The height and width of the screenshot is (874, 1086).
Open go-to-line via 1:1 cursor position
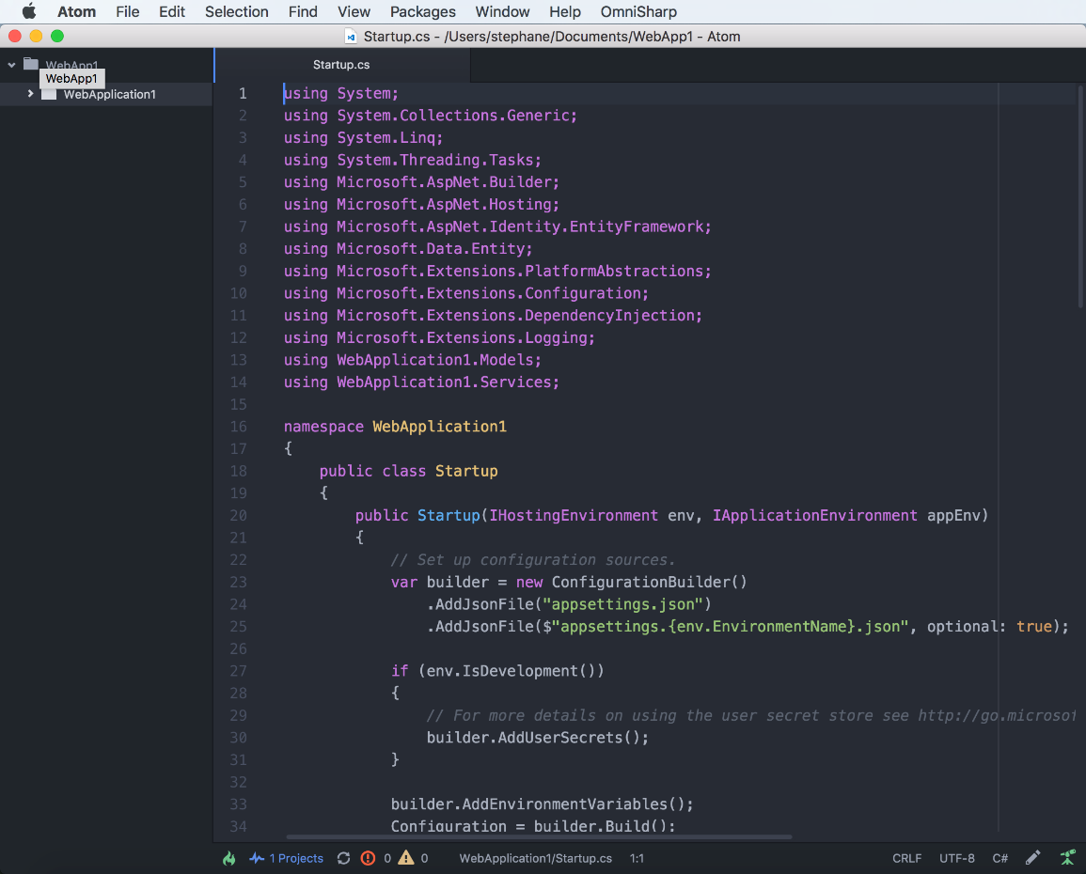pyautogui.click(x=637, y=858)
